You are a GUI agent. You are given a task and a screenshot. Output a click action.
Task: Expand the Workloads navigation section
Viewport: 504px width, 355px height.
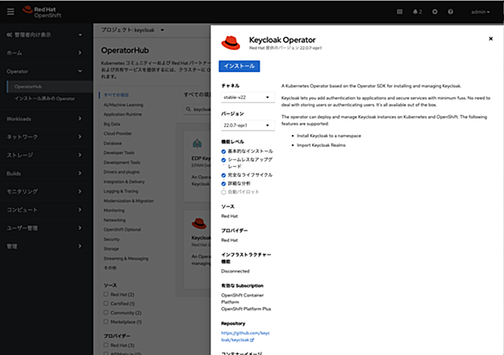(45, 119)
